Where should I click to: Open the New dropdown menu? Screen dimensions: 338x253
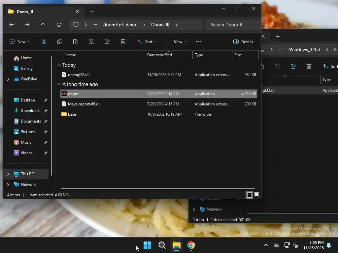pyautogui.click(x=19, y=42)
